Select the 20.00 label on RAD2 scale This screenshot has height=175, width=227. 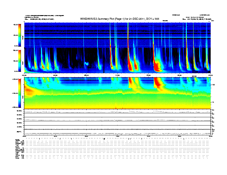click(x=16, y=35)
